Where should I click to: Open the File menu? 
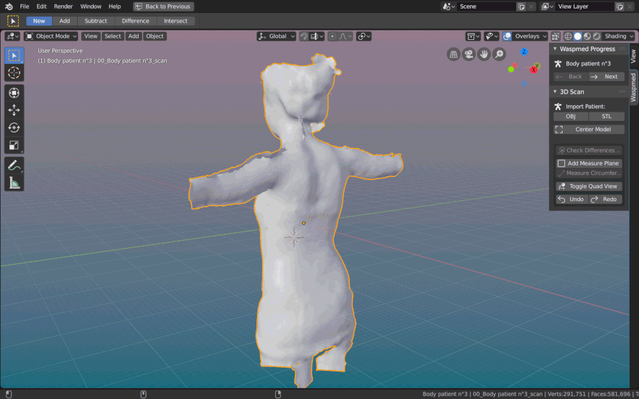click(25, 7)
